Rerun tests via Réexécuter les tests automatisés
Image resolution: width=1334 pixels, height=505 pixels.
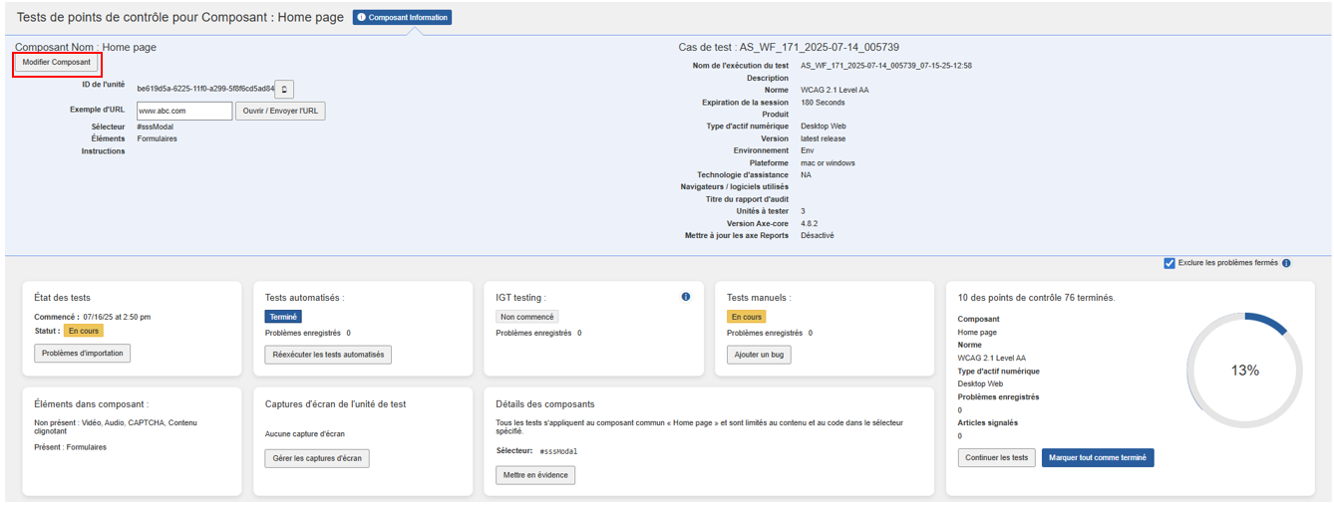328,355
